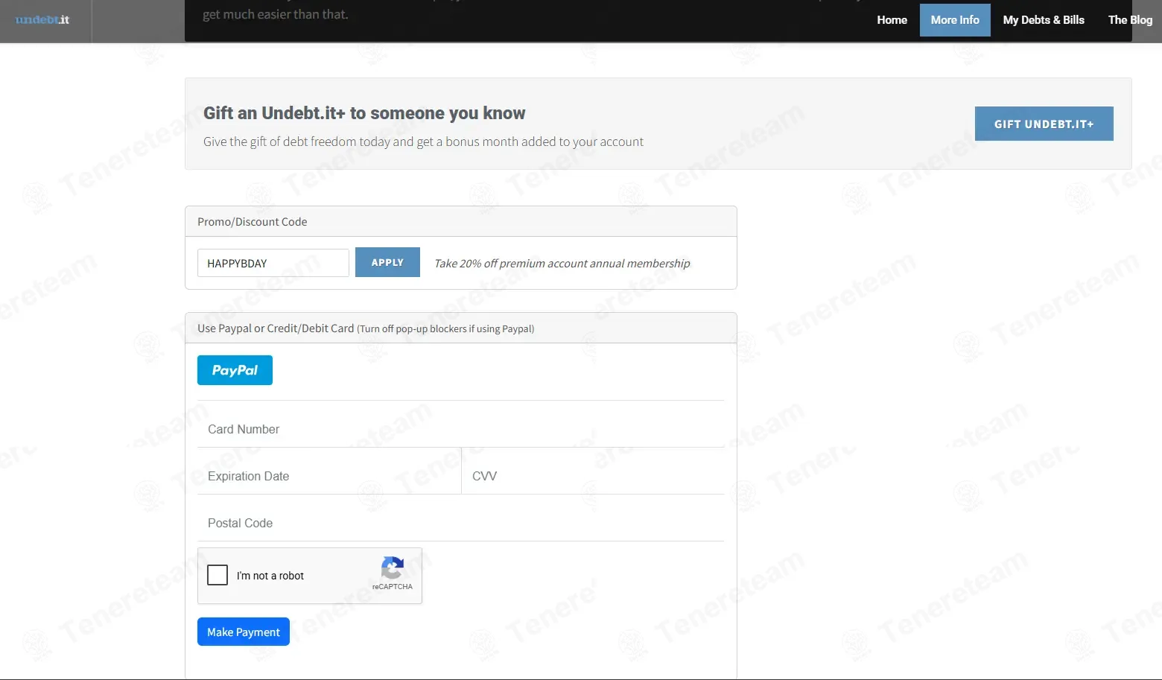Apply the promo code with APPLY button

click(x=387, y=262)
